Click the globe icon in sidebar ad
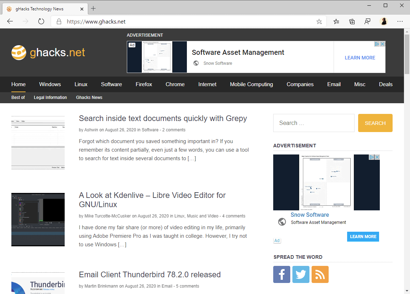The height and width of the screenshot is (294, 410). (x=282, y=222)
